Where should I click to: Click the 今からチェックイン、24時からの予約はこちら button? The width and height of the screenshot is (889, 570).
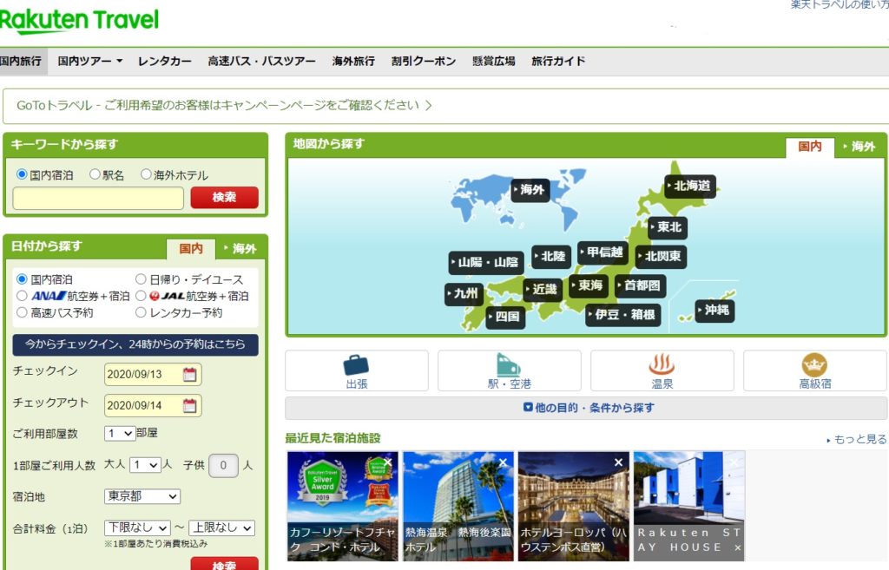click(135, 344)
